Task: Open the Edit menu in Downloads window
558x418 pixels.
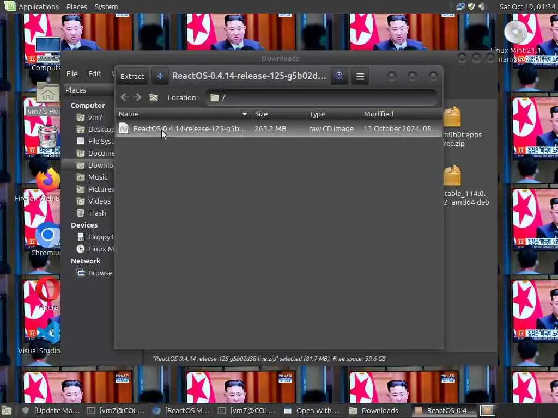Action: pos(94,73)
